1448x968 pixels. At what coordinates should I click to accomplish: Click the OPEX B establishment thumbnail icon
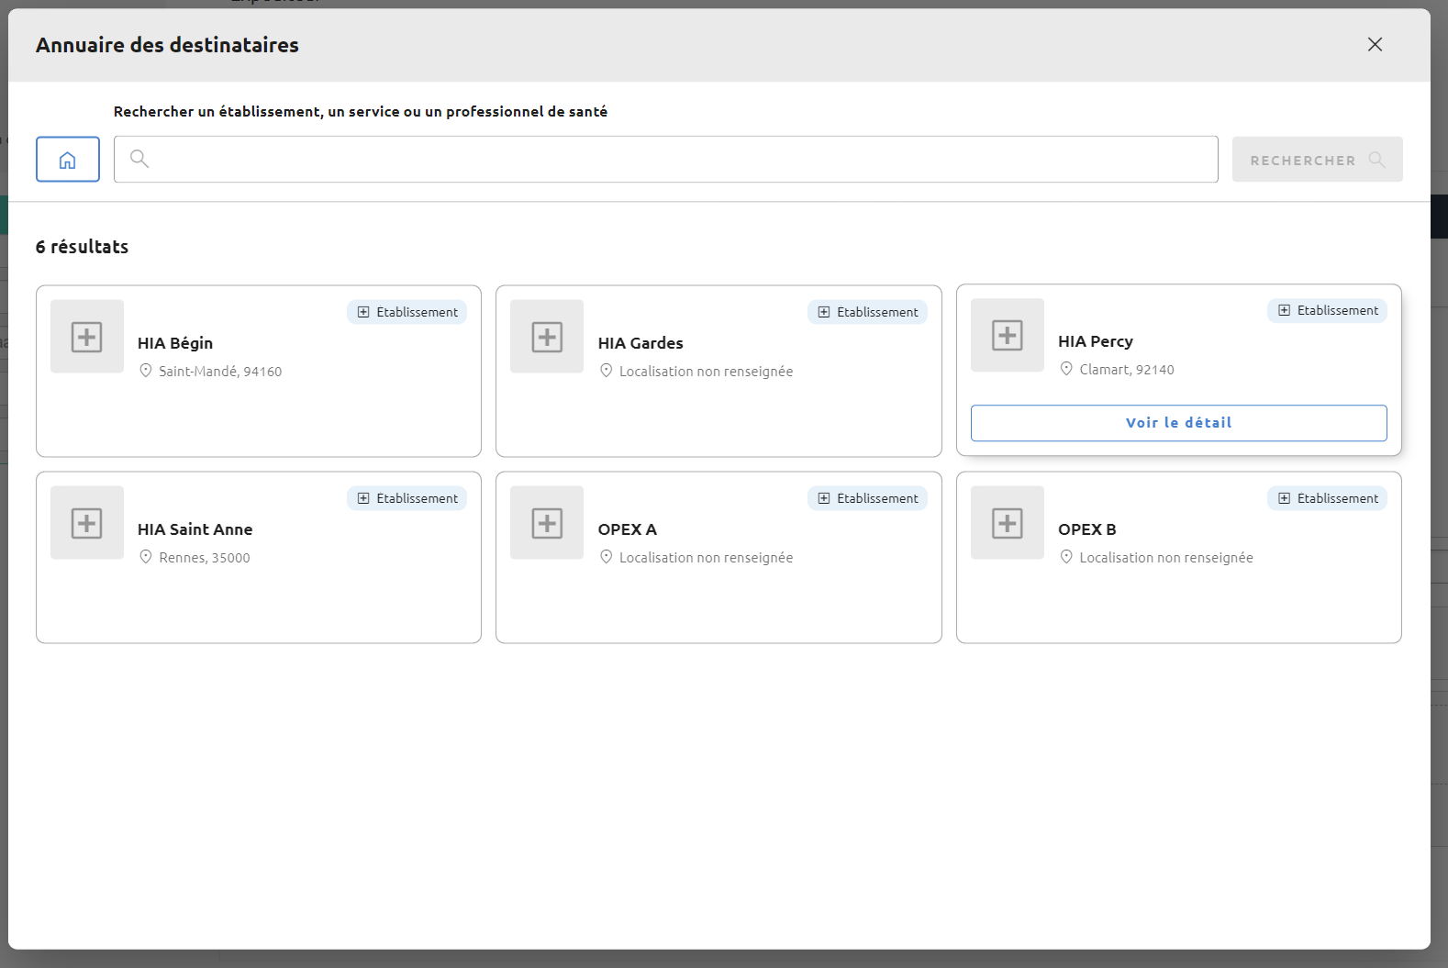point(1008,522)
